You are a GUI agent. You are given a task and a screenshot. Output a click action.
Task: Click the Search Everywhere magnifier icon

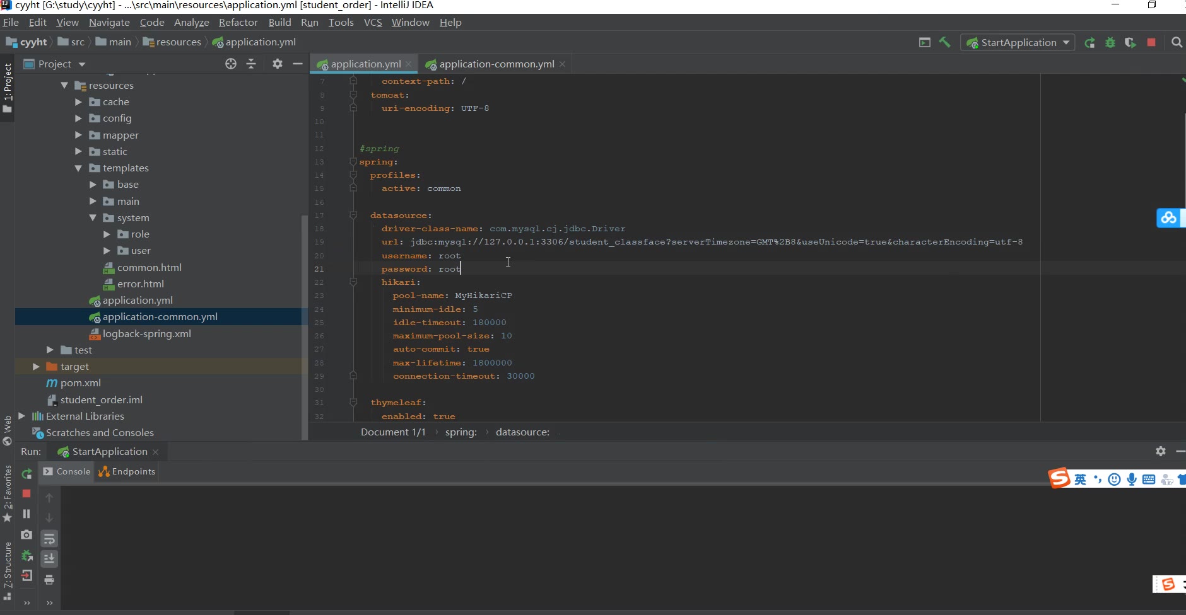coord(1177,42)
